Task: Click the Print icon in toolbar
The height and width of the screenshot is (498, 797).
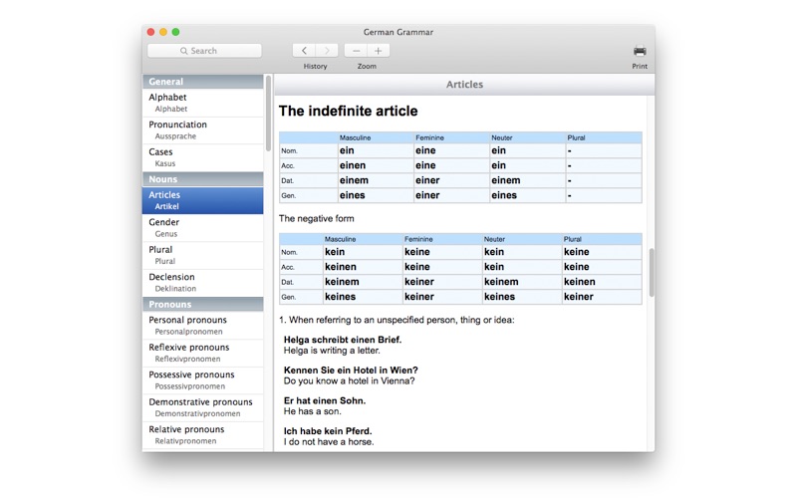Action: (639, 51)
